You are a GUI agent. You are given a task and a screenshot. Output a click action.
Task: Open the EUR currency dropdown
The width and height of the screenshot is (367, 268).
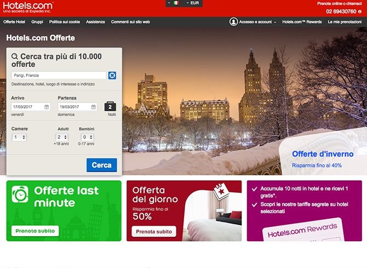(193, 3)
